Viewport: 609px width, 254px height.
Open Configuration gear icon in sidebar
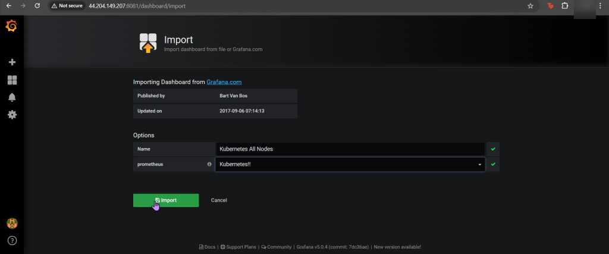12,114
